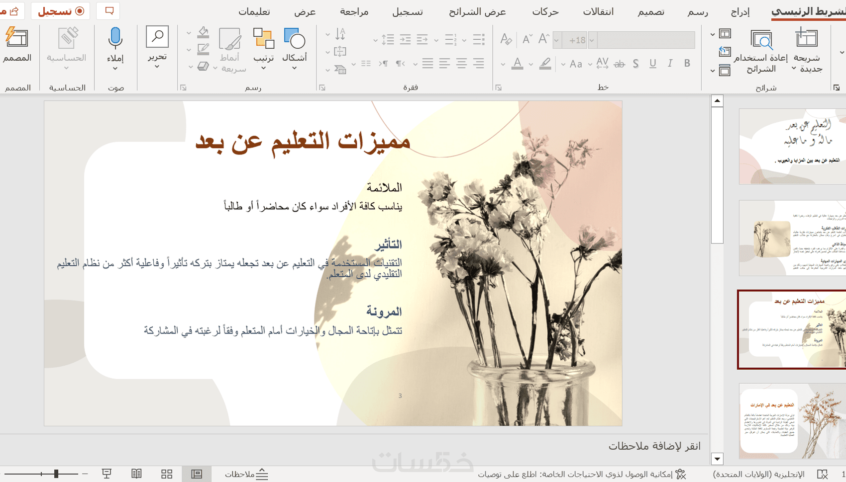Viewport: 846px width, 482px height.
Task: Open the Font dialog launcher
Action: tap(498, 88)
